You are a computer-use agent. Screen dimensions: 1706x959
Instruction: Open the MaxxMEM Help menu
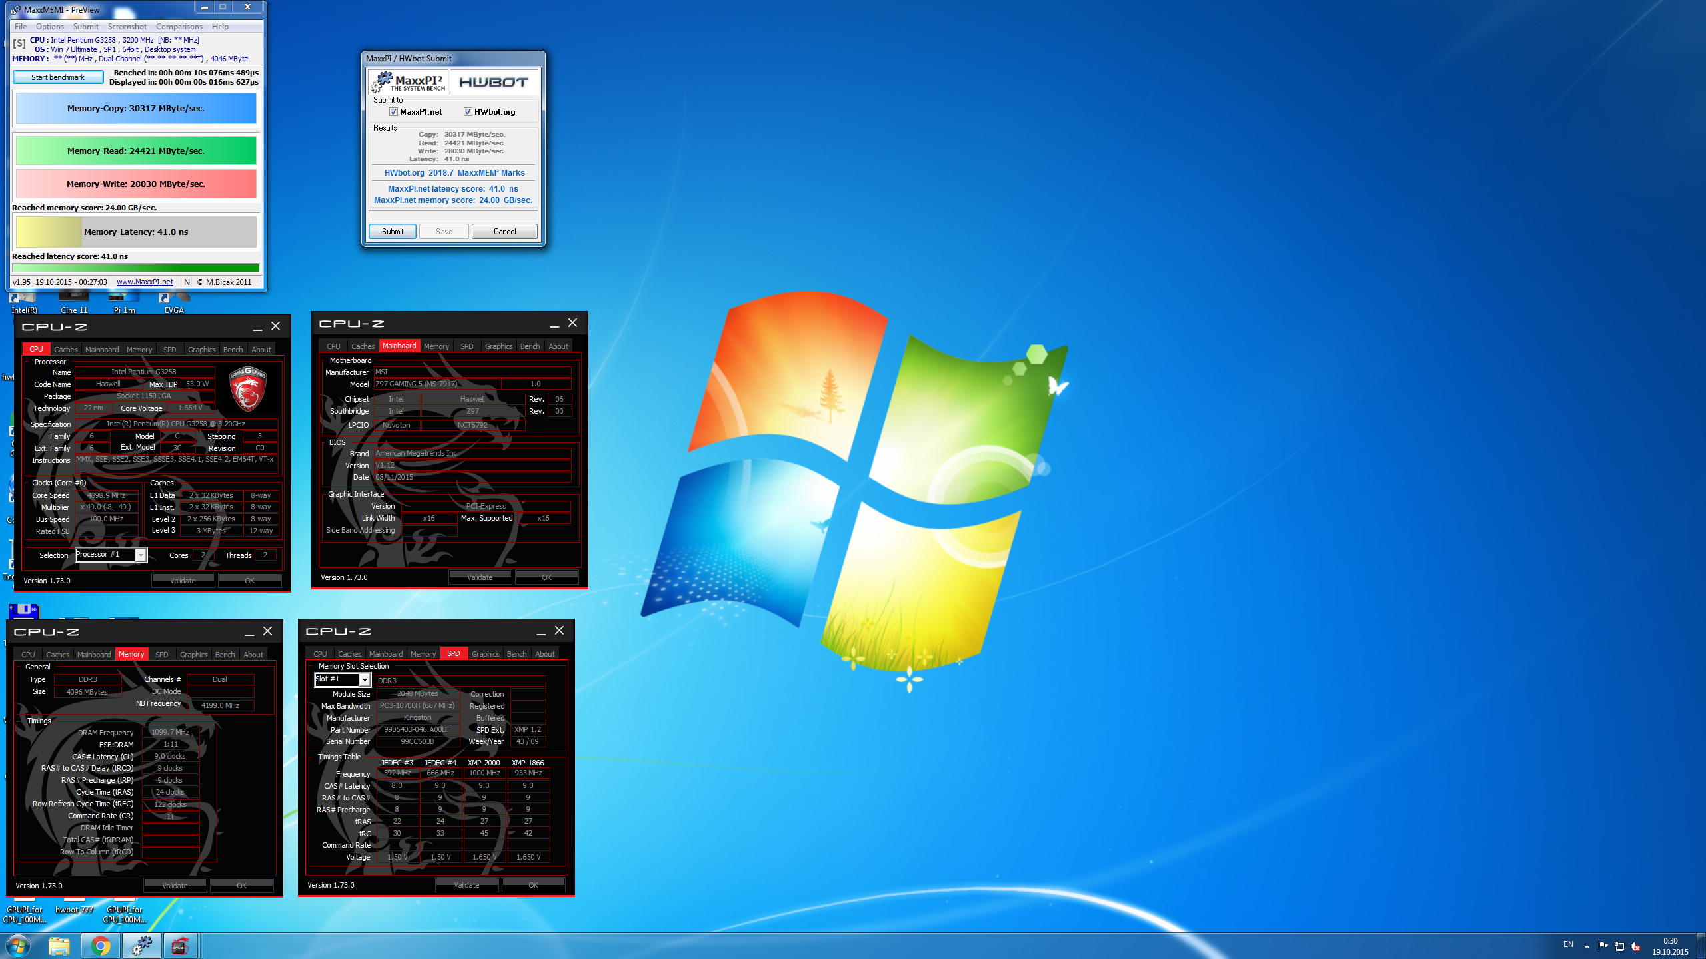(x=220, y=27)
